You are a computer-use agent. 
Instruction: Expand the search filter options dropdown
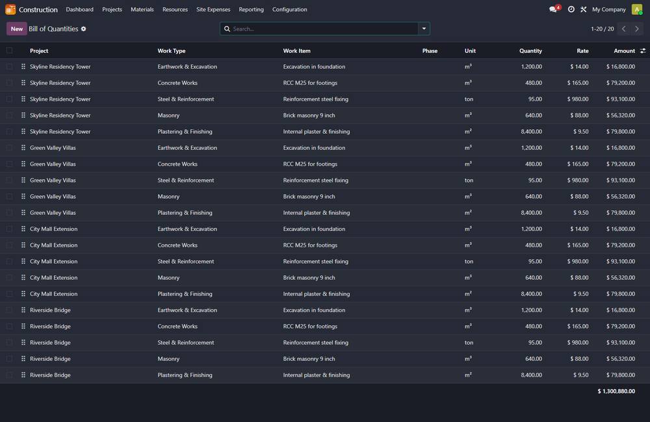pyautogui.click(x=424, y=29)
